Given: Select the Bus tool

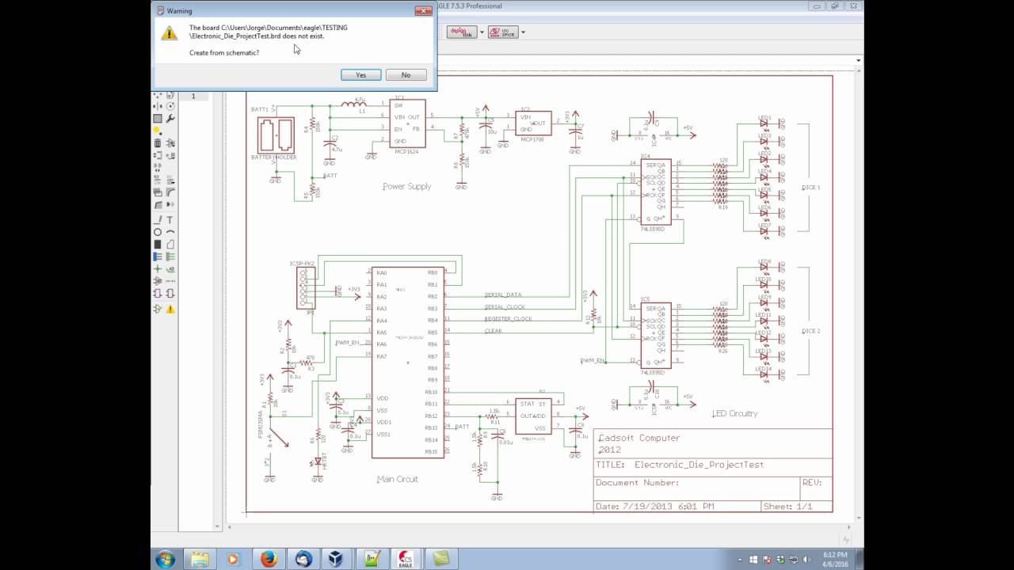Looking at the screenshot, I should click(x=158, y=256).
